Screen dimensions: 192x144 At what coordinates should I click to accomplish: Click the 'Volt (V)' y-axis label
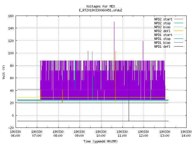(x=4, y=72)
